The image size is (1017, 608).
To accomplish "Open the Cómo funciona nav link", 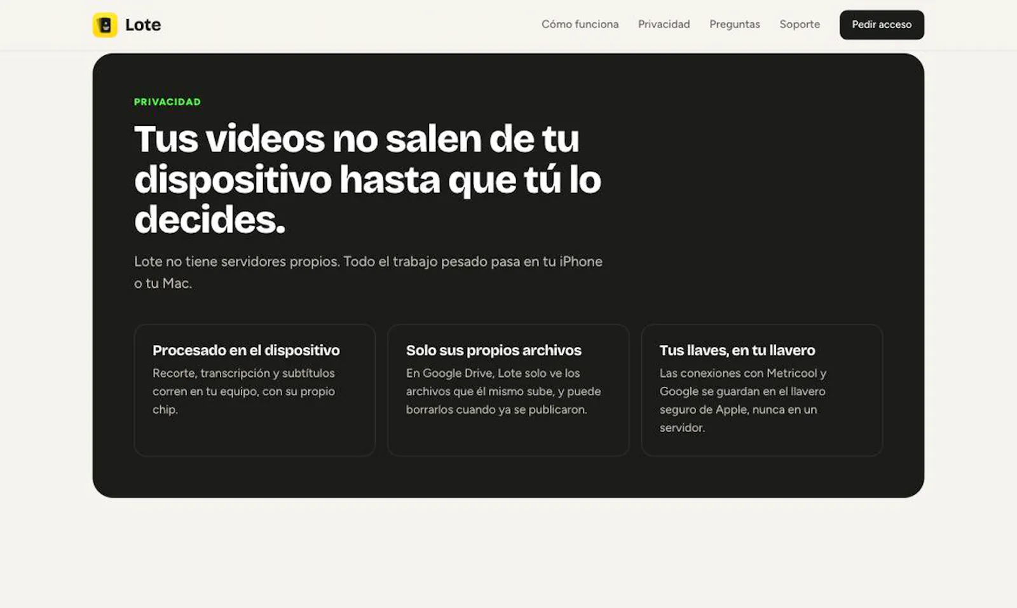I will tap(580, 24).
